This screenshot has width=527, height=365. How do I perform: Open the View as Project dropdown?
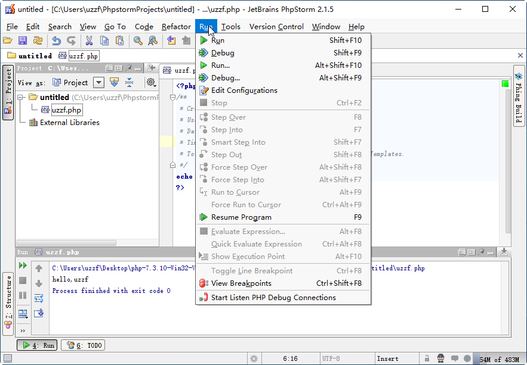(x=98, y=82)
